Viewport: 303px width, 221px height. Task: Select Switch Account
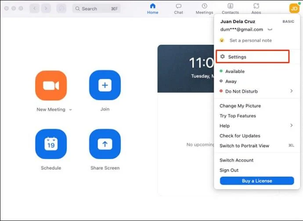point(236,160)
